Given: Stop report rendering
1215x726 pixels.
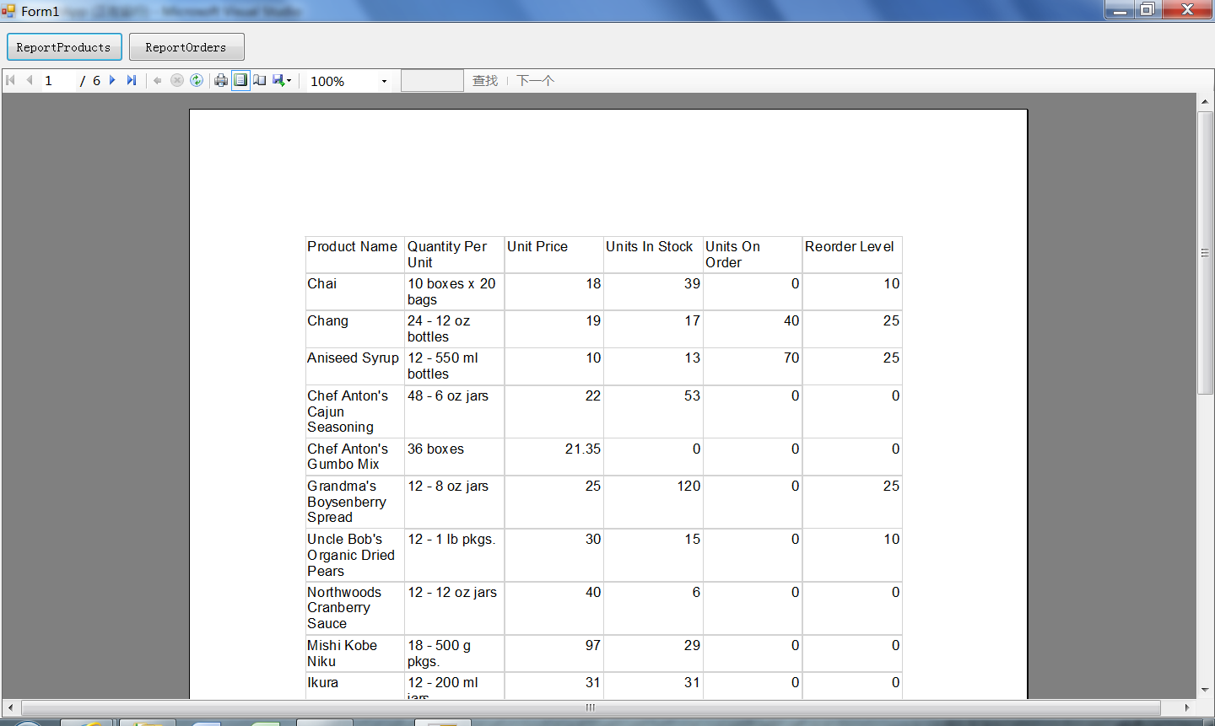Looking at the screenshot, I should click(177, 80).
